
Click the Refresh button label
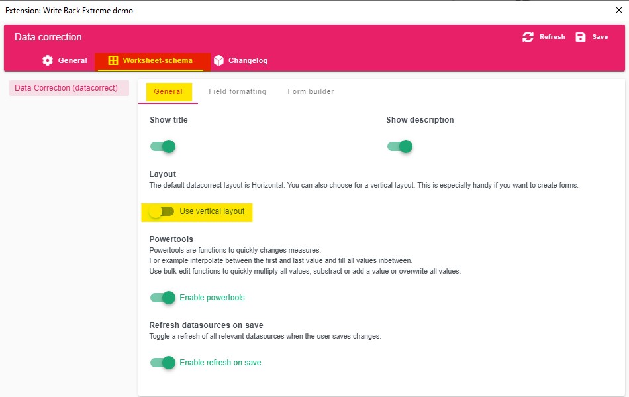point(552,37)
